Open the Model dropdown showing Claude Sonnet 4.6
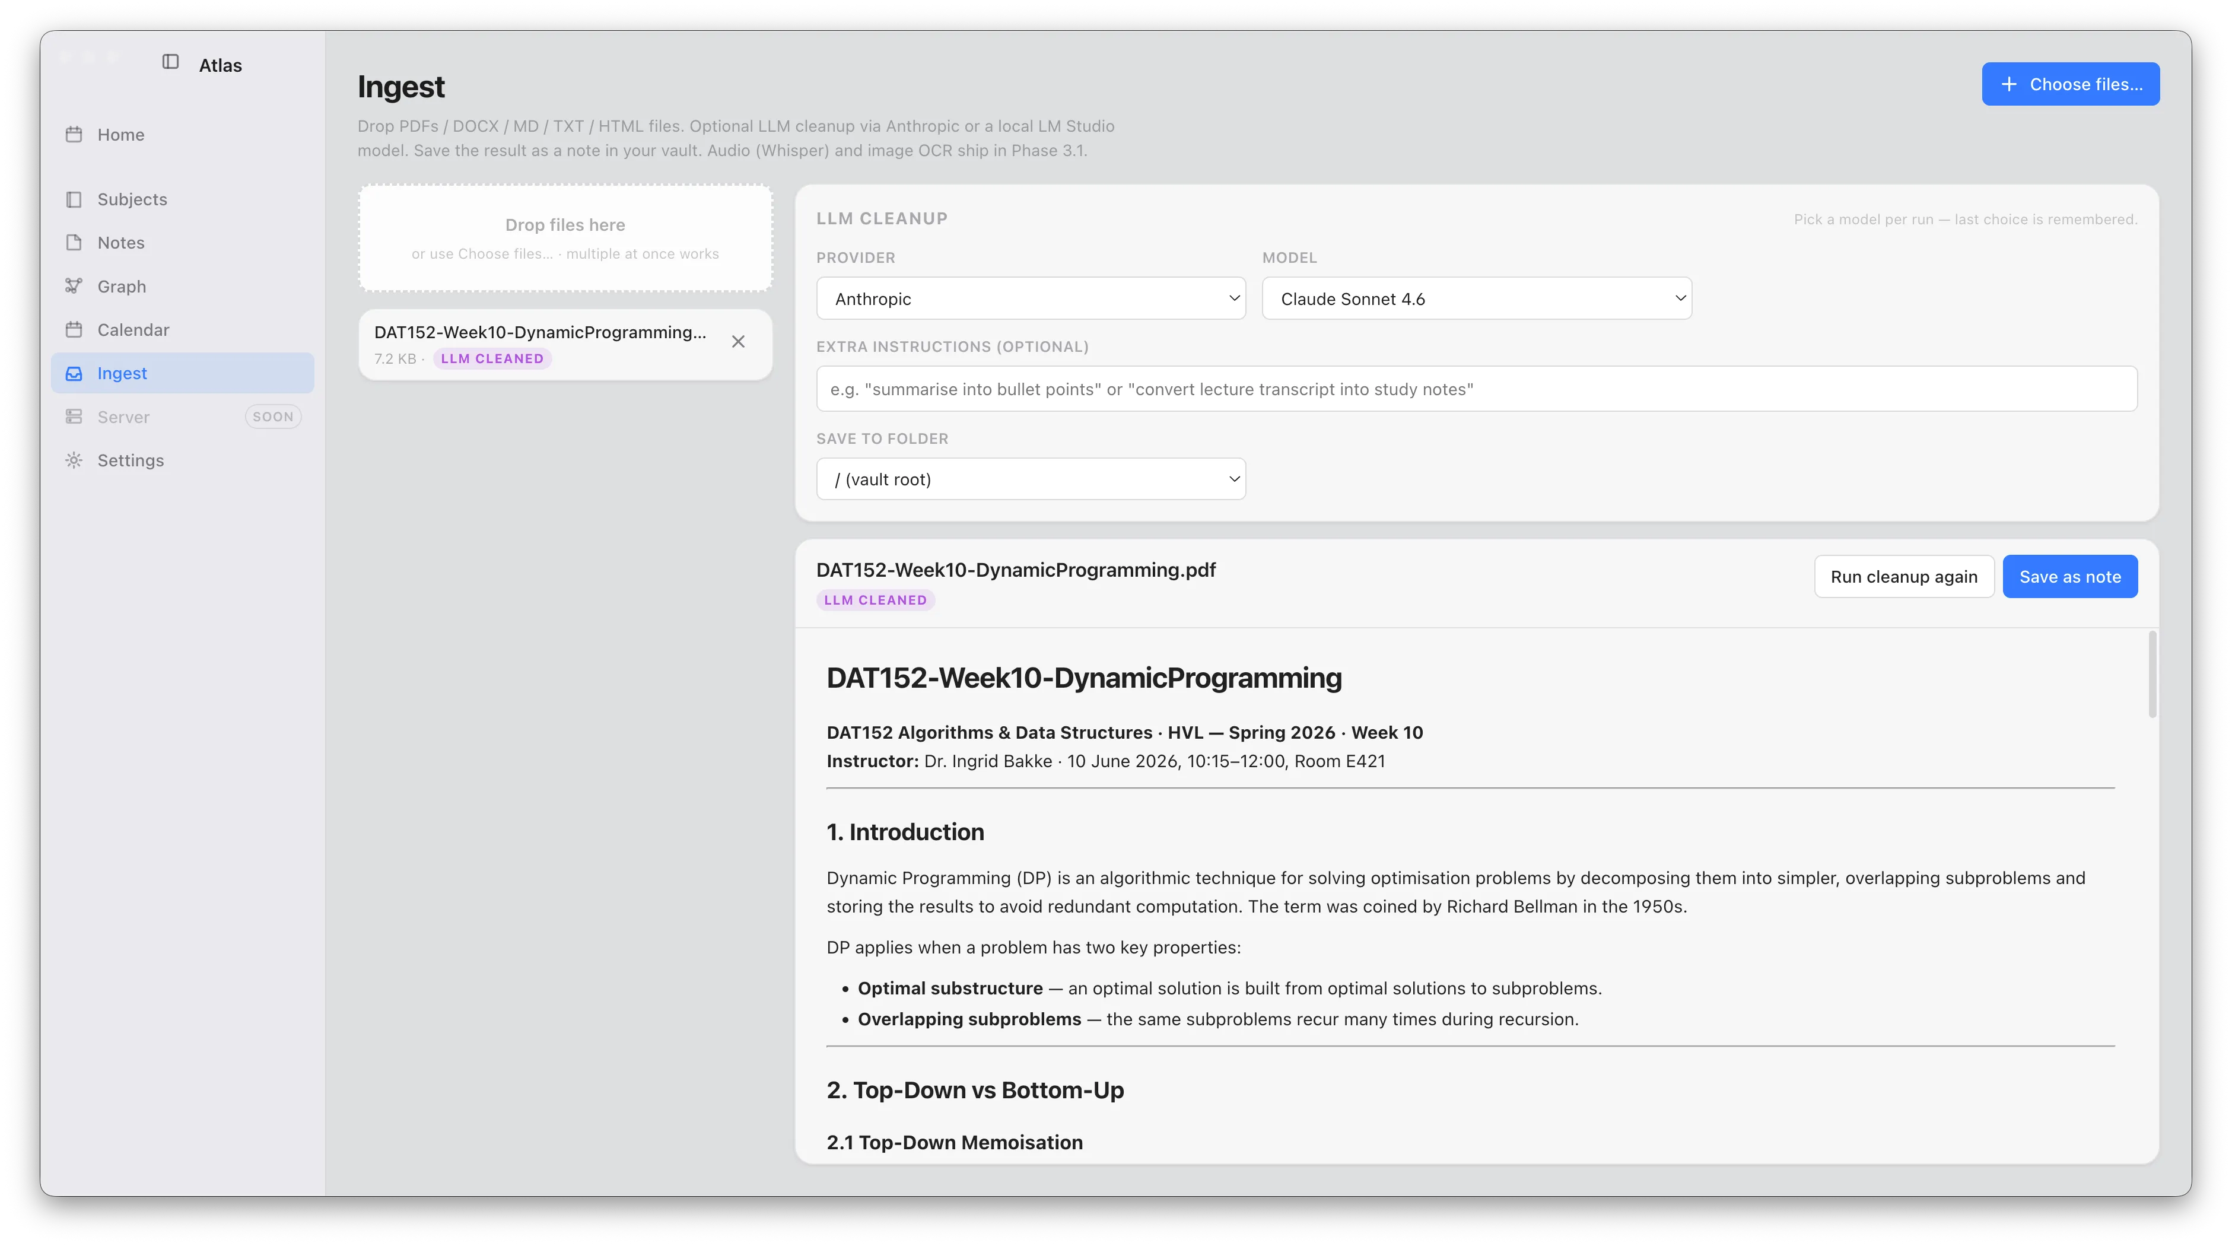Viewport: 2232px width, 1246px height. pyautogui.click(x=1477, y=298)
